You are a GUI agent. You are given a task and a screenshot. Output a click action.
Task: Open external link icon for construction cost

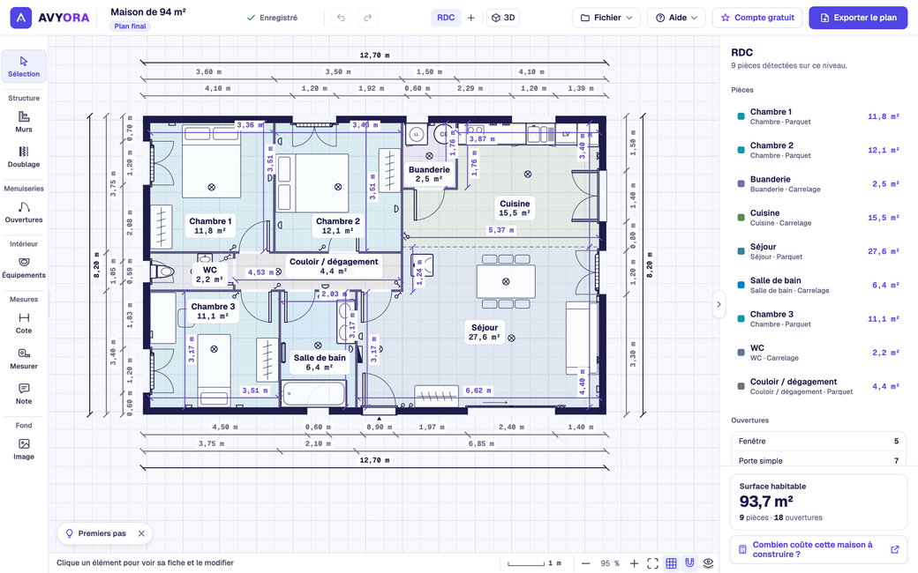[894, 549]
